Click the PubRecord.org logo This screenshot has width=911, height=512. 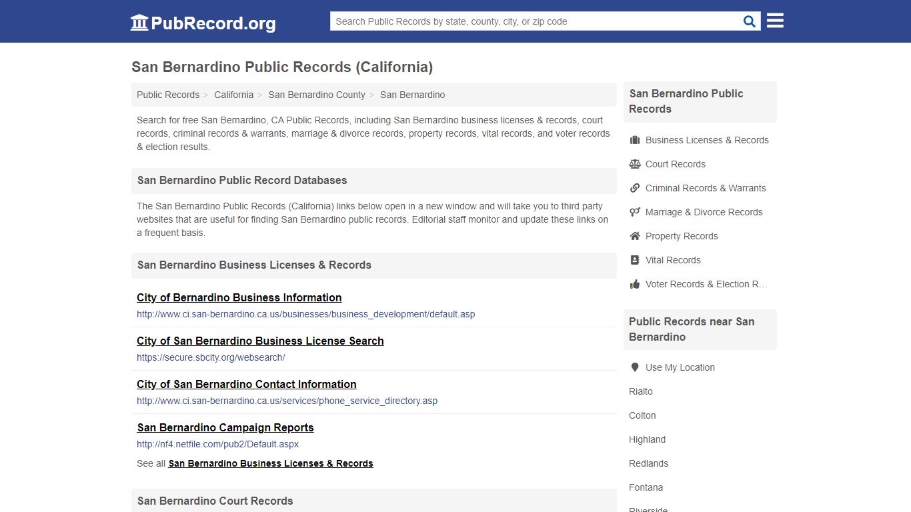click(203, 23)
